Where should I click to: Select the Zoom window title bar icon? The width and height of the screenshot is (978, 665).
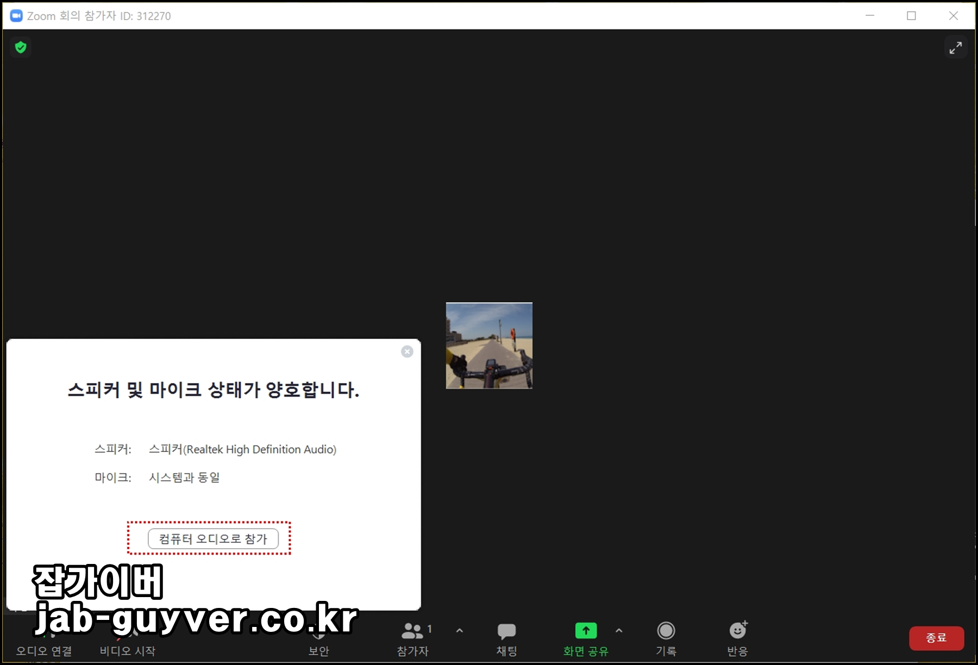[15, 15]
